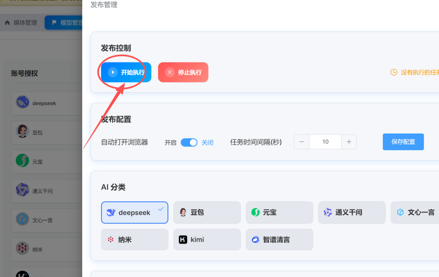Open the 媒体管理 tab
The width and height of the screenshot is (439, 277).
pyautogui.click(x=21, y=23)
